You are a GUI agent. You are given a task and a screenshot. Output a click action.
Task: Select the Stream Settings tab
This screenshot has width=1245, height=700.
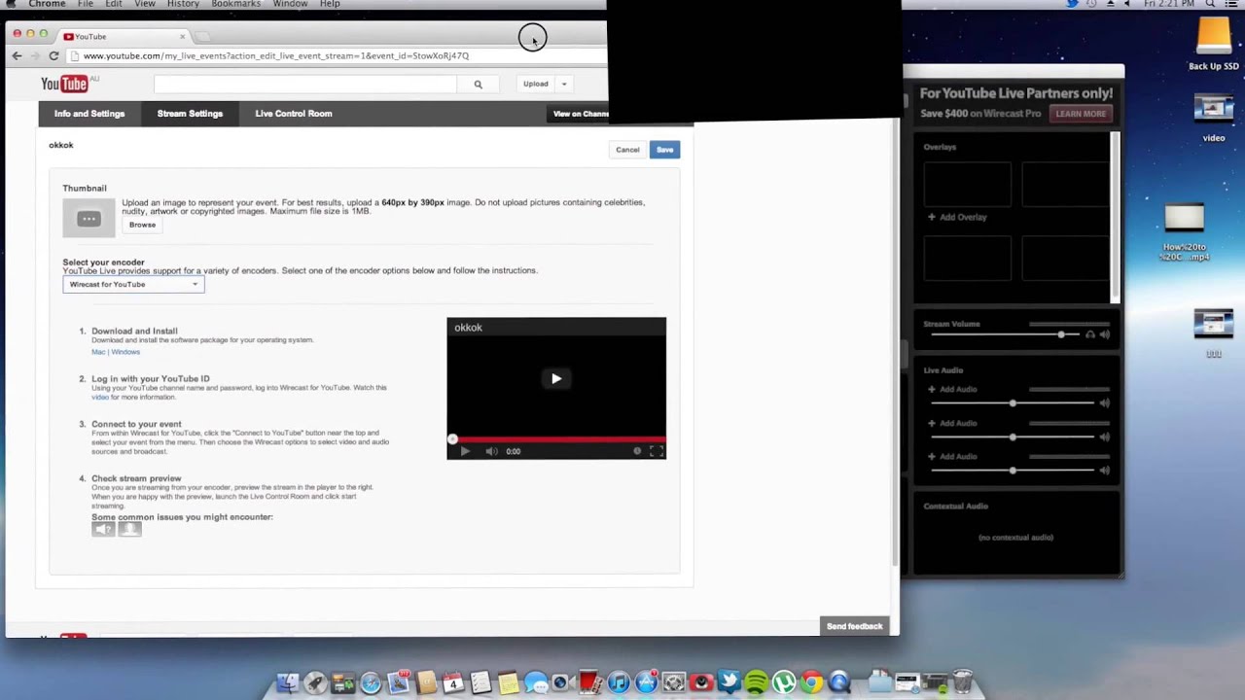pos(190,114)
